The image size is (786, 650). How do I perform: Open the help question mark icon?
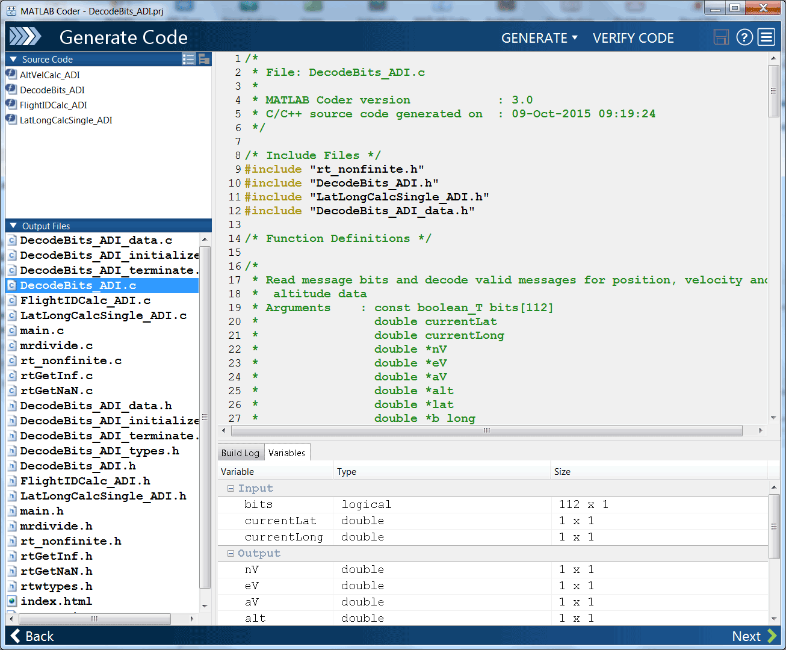[x=744, y=37]
